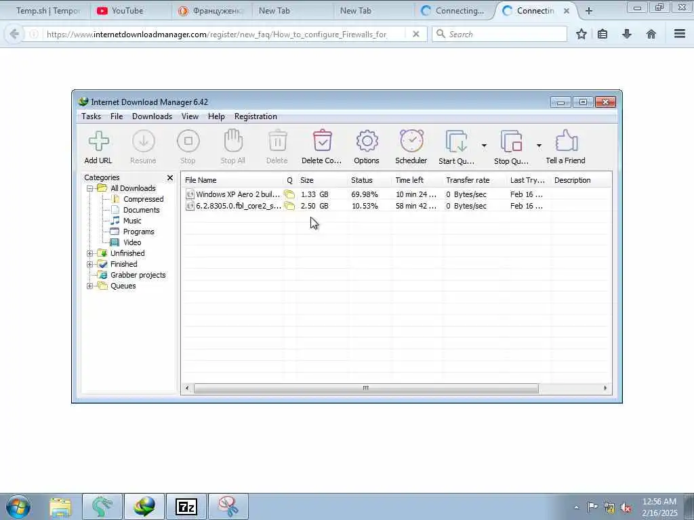Click the Stop All hand icon
Image resolution: width=694 pixels, height=520 pixels.
[x=233, y=141]
